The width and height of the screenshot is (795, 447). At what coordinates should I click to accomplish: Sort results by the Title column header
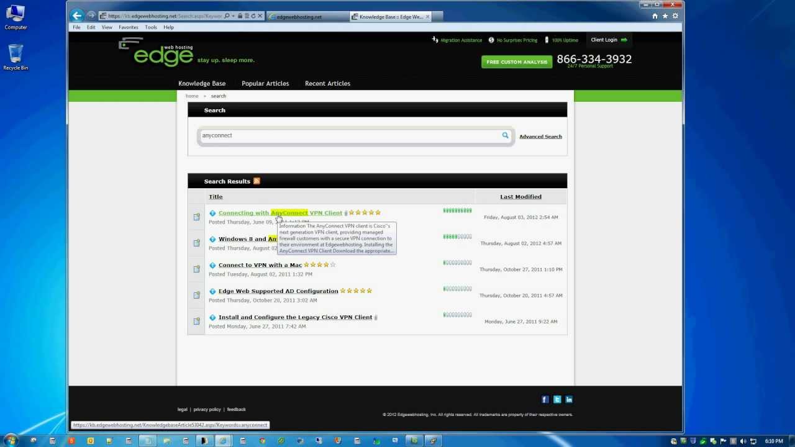(216, 197)
